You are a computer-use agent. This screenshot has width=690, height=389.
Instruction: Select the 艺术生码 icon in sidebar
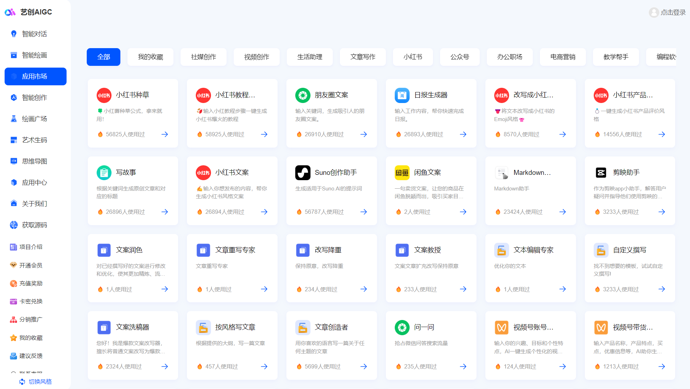tap(13, 140)
